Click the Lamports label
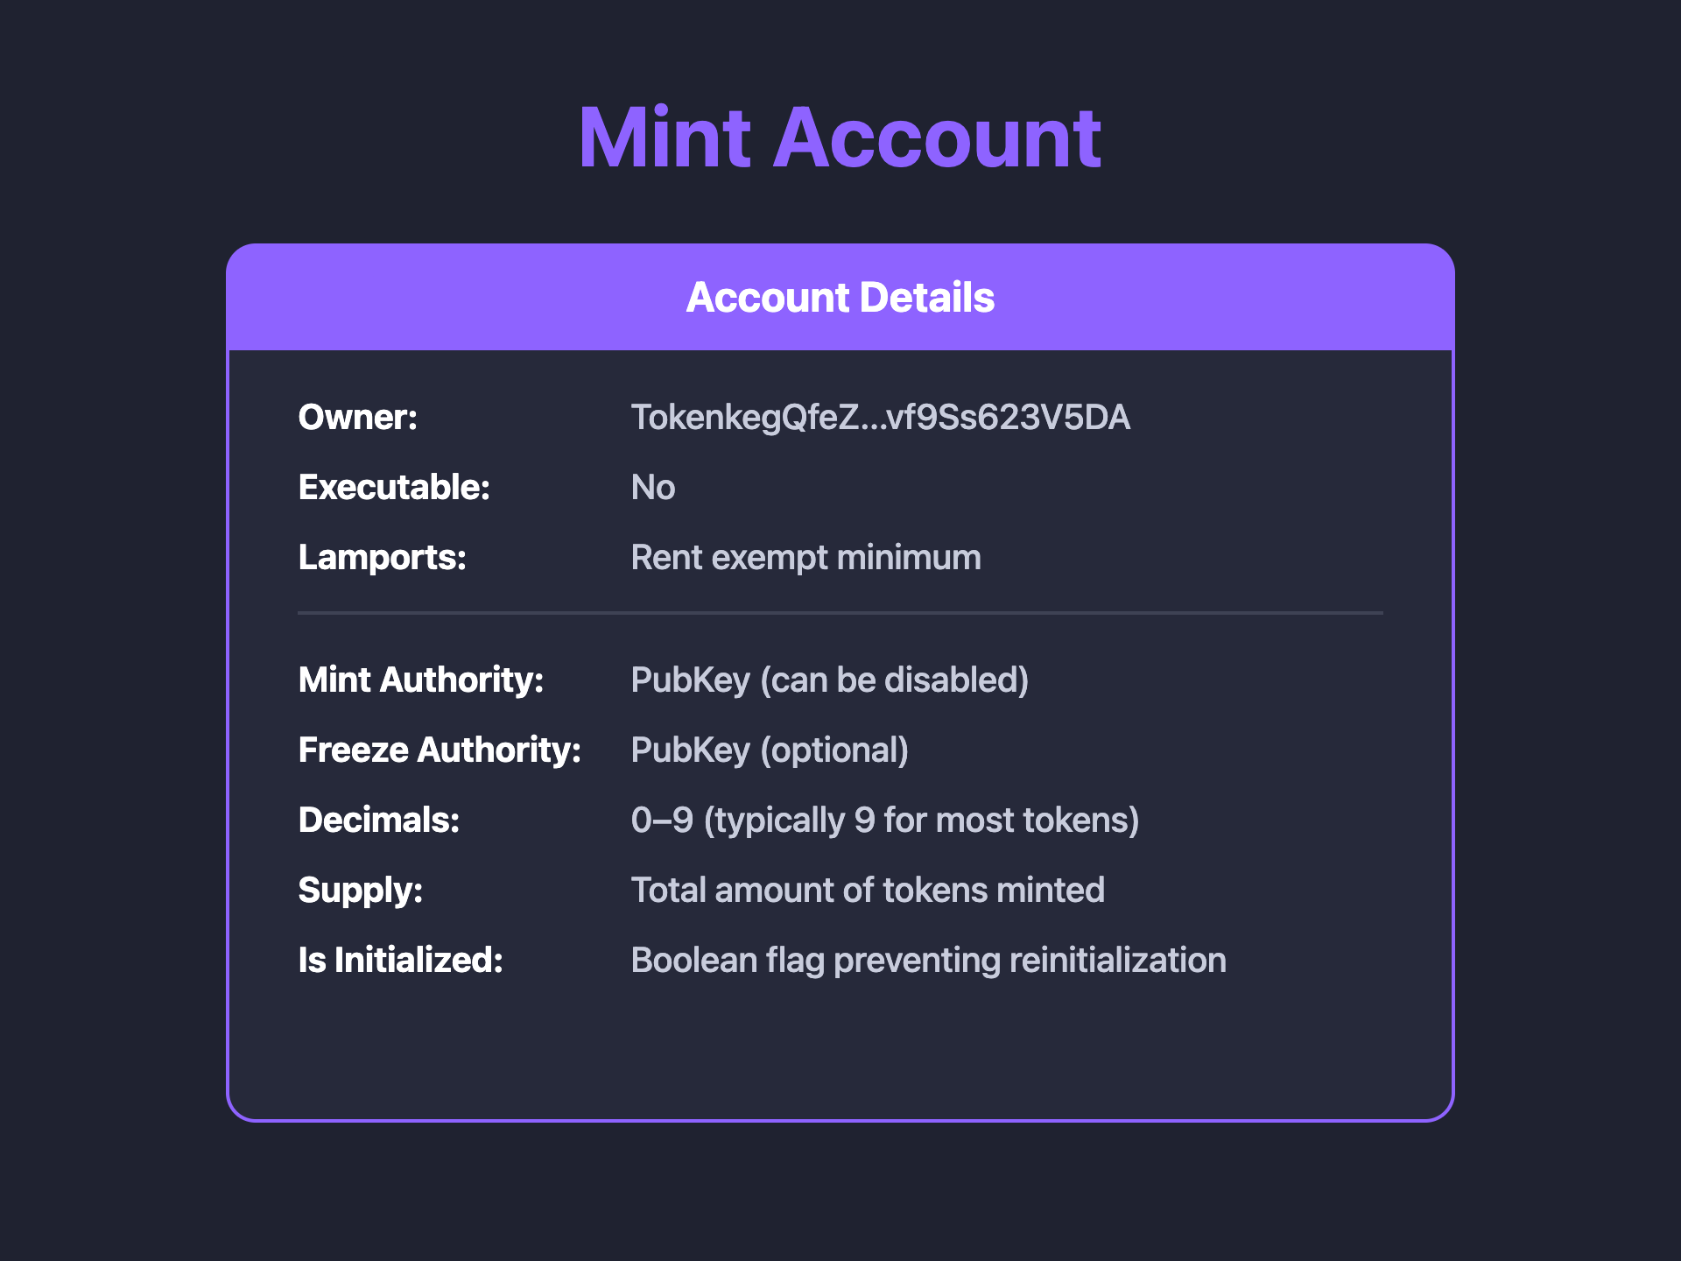Viewport: 1681px width, 1261px height. (x=383, y=558)
